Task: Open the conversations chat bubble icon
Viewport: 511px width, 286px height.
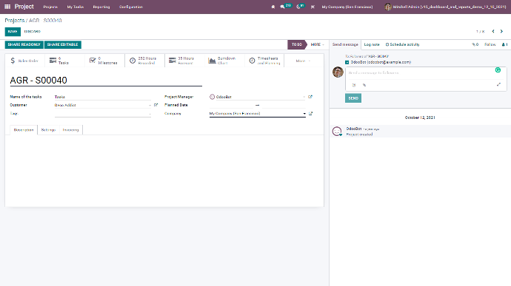Action: click(282, 7)
